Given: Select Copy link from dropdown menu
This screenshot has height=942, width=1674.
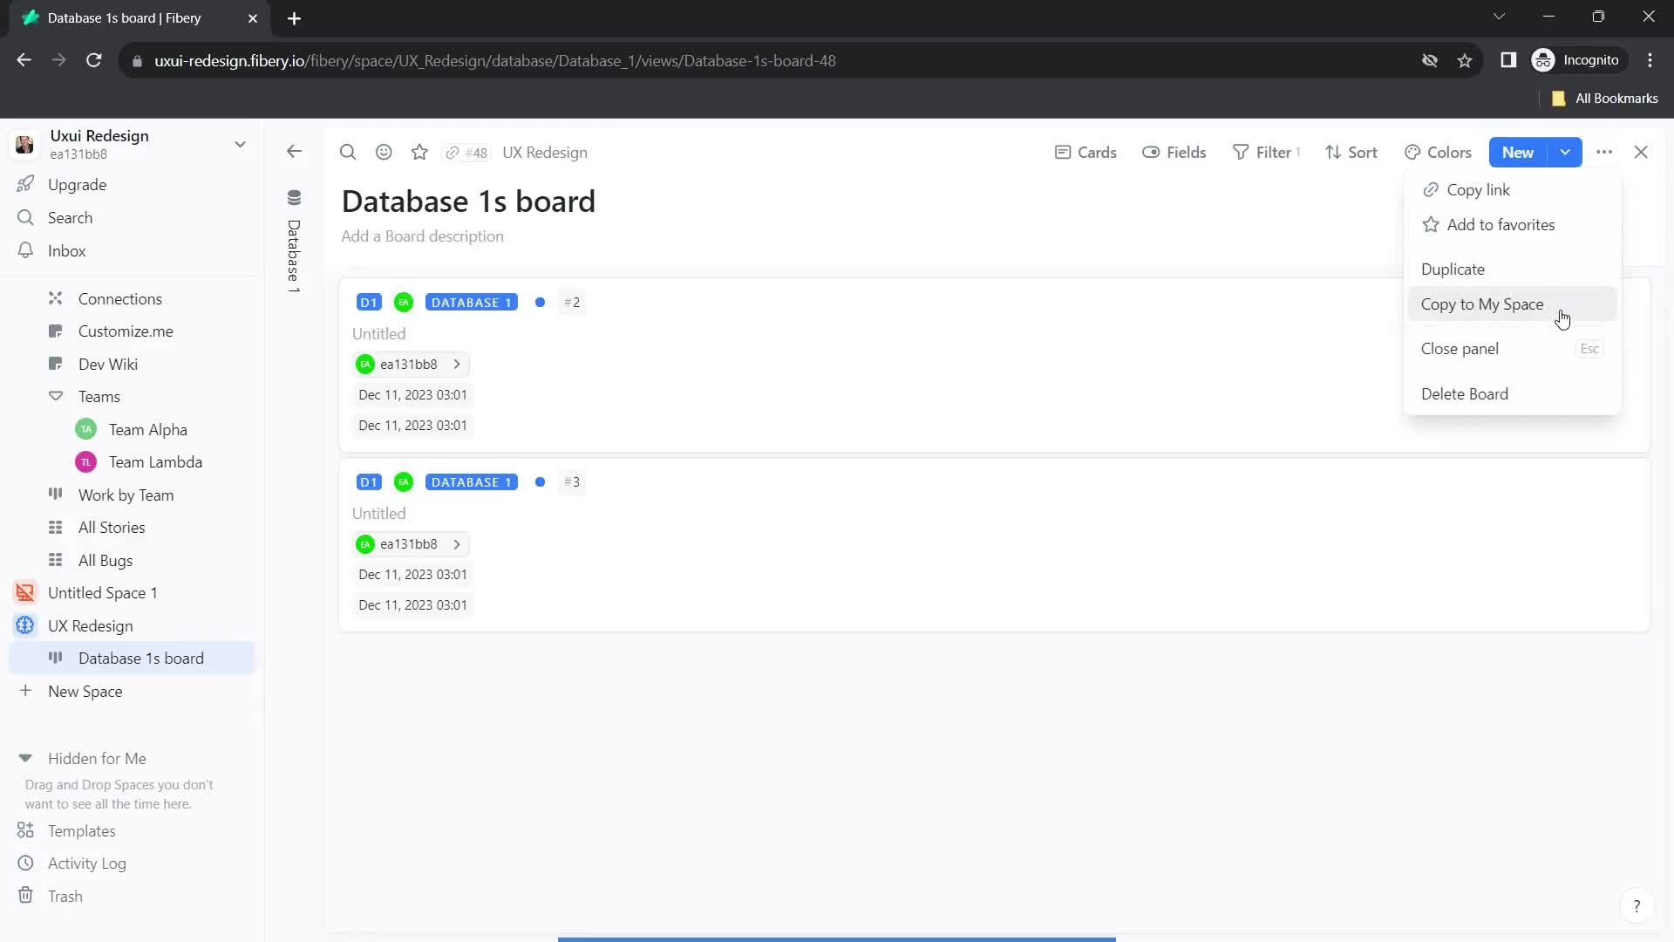Looking at the screenshot, I should [1480, 188].
